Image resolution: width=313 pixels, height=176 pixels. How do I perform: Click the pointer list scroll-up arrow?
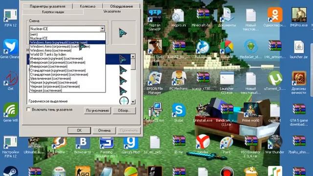click(x=133, y=57)
